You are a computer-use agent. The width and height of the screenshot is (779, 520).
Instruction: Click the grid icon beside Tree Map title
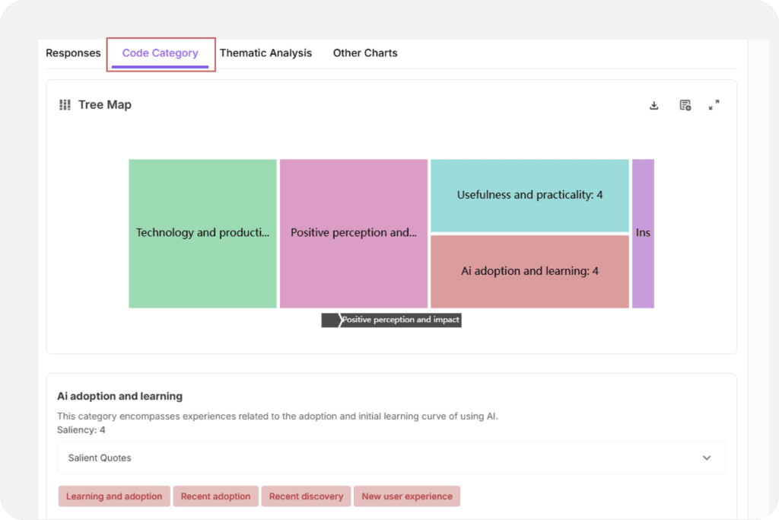coord(65,105)
